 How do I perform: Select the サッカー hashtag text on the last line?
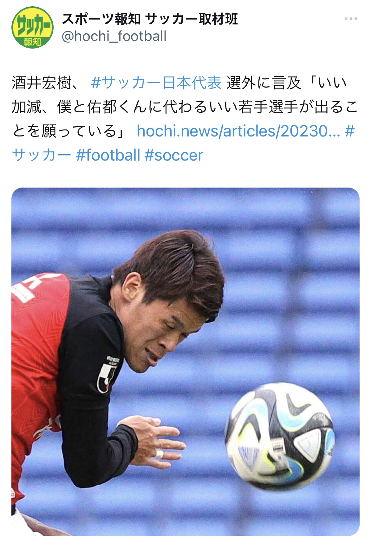pyautogui.click(x=42, y=155)
